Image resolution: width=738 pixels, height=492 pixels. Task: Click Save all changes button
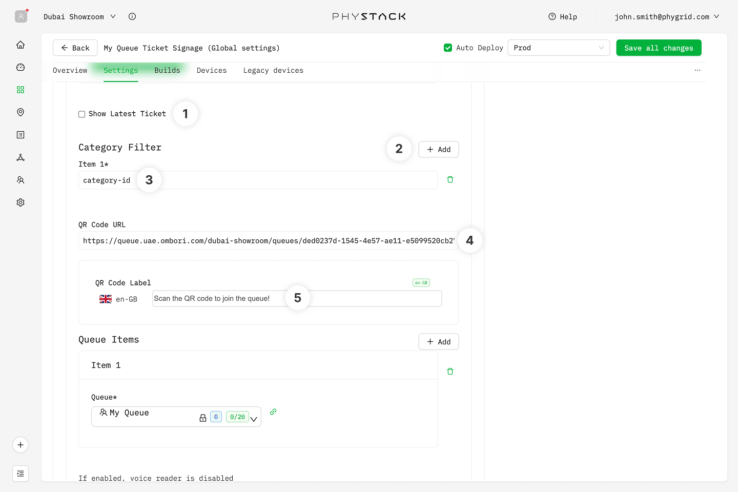click(x=658, y=48)
